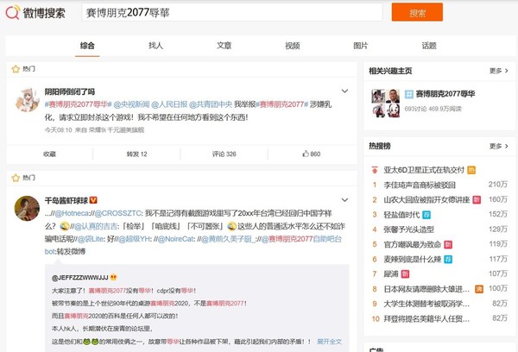Open 评论 326 on the first post
The image size is (518, 352).
pyautogui.click(x=224, y=154)
